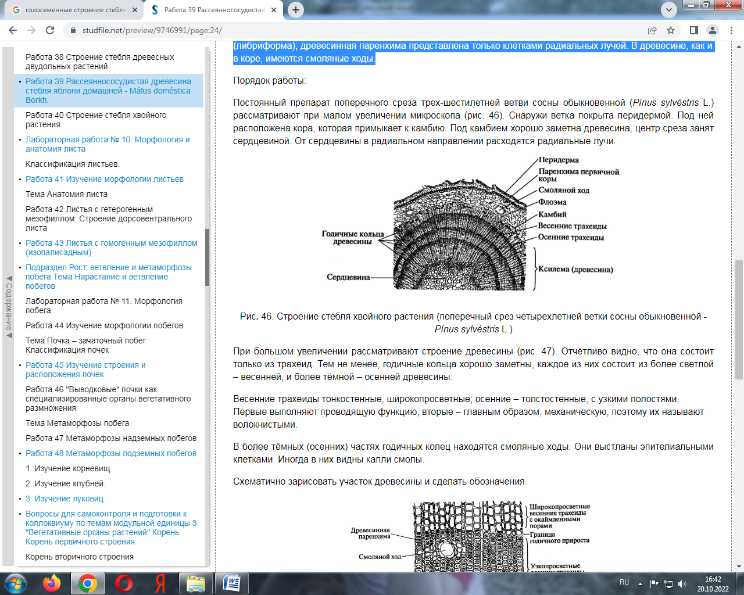Click the 'Рис. 46' figure caption text
744x595 pixels.
pos(473,322)
